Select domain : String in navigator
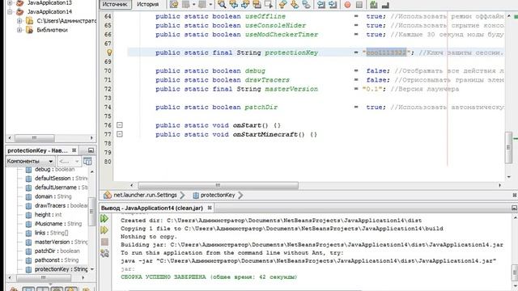The width and height of the screenshot is (518, 291). pos(53,196)
